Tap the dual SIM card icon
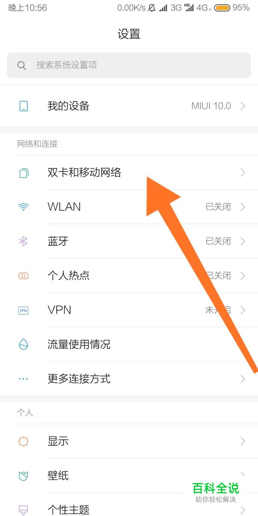Image resolution: width=258 pixels, height=516 pixels. click(x=23, y=173)
